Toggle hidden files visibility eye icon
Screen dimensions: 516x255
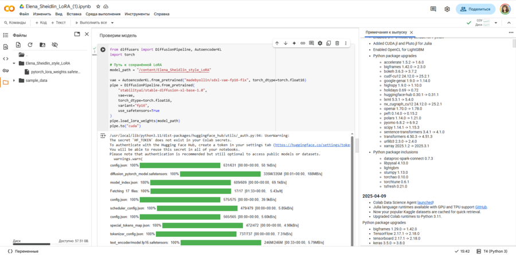(55, 45)
